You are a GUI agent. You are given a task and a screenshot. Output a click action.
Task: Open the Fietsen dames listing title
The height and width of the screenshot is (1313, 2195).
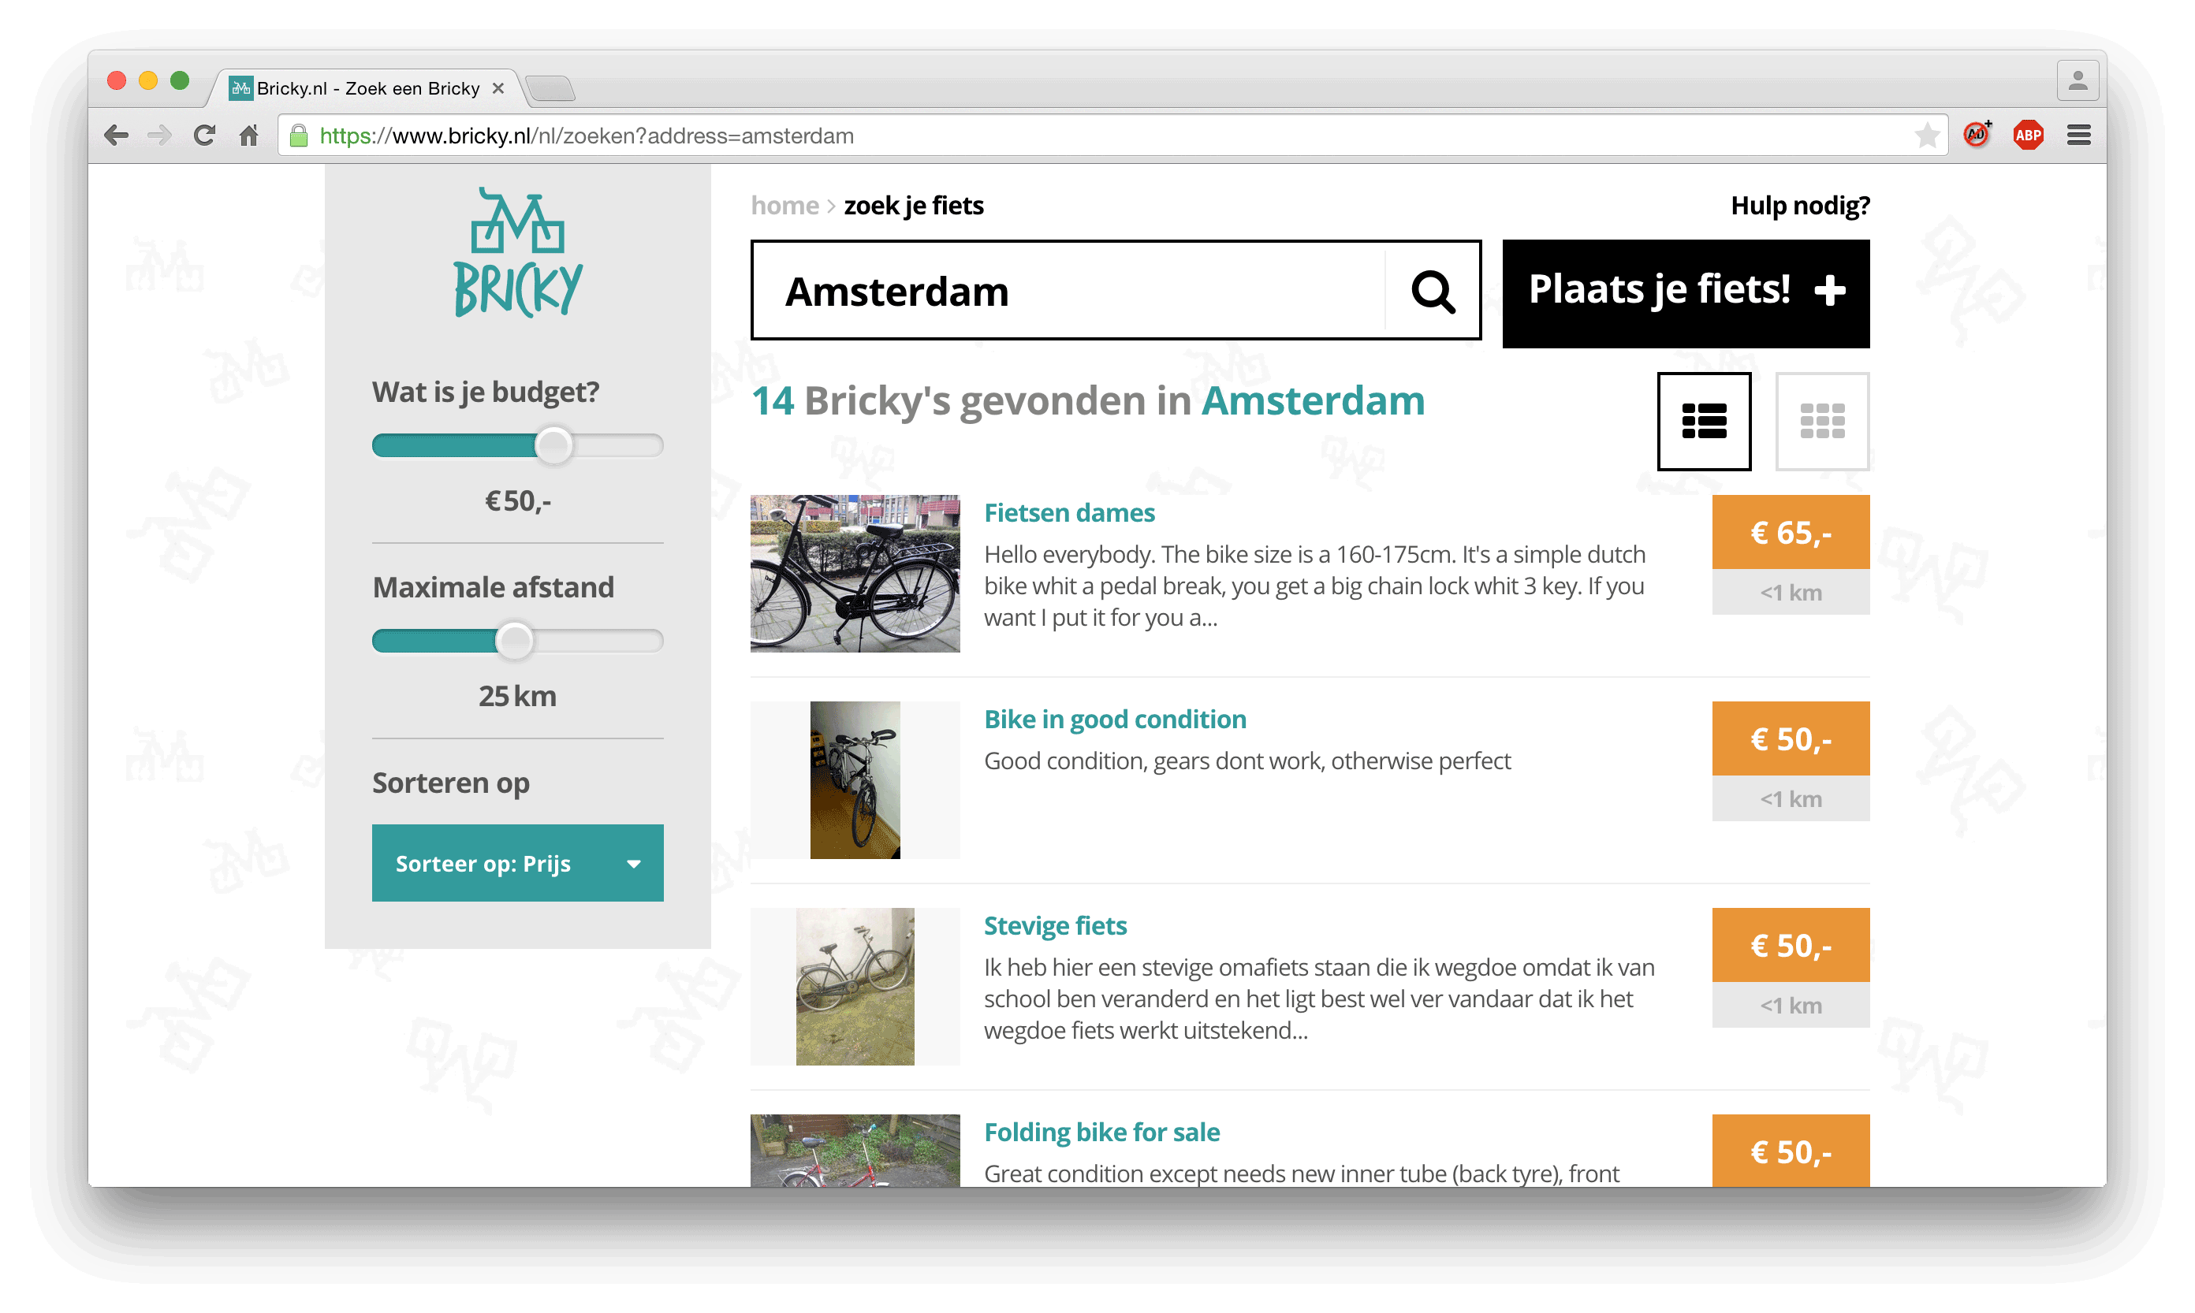pos(1068,512)
